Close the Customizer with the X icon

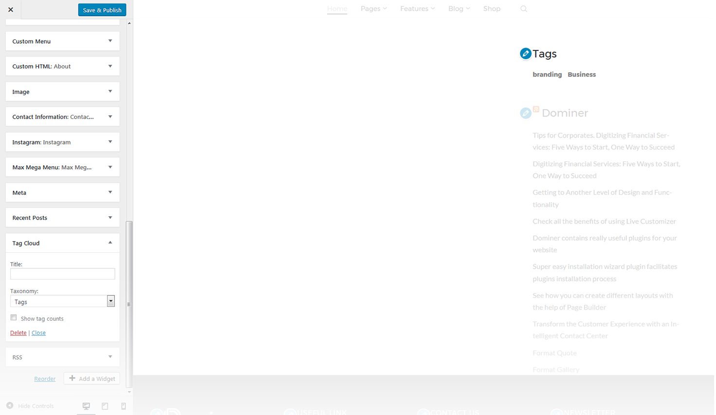(11, 10)
